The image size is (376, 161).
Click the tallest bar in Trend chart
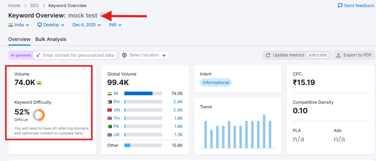tap(264, 131)
